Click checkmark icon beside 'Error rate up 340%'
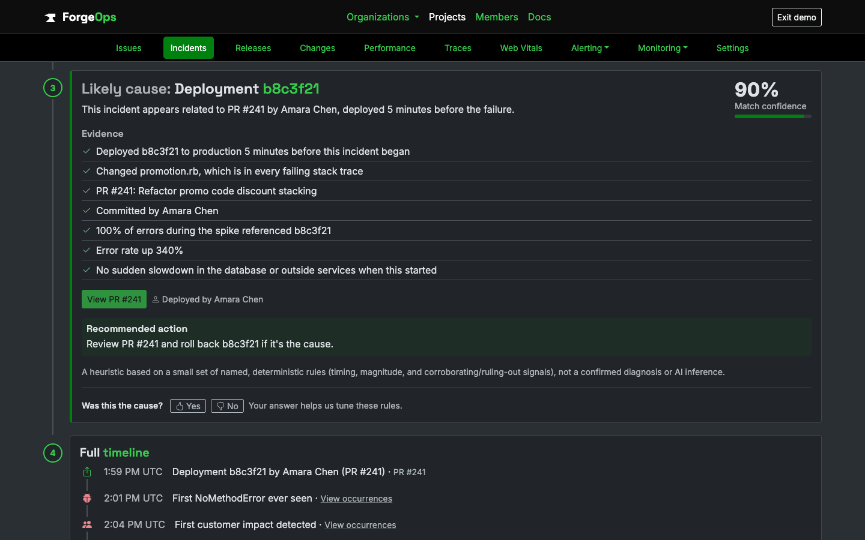 click(x=86, y=250)
